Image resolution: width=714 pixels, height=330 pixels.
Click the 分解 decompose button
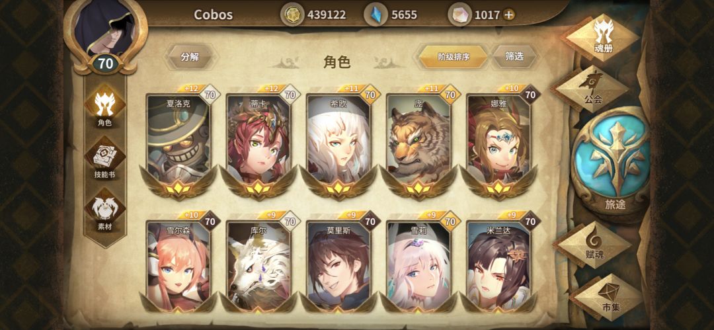(x=190, y=57)
